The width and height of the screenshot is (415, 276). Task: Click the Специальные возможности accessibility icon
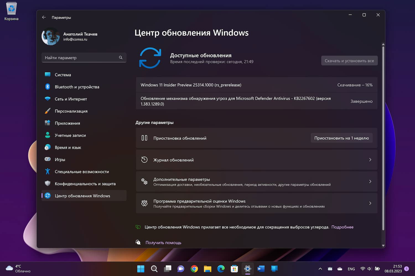click(47, 171)
